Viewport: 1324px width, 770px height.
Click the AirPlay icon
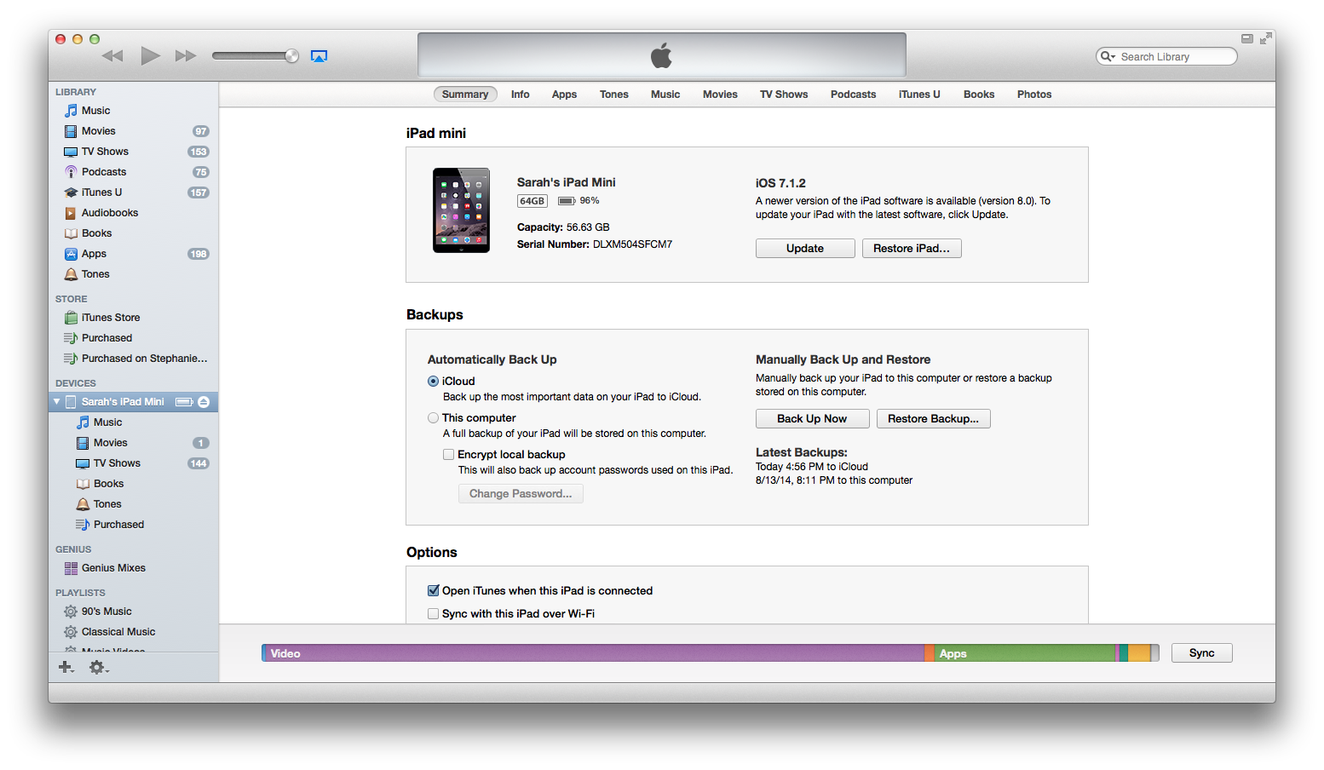[319, 56]
